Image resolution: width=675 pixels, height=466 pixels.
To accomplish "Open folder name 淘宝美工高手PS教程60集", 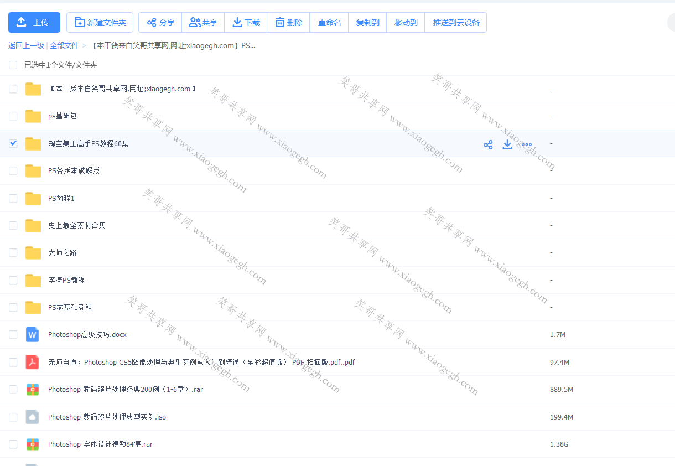I will tap(89, 143).
